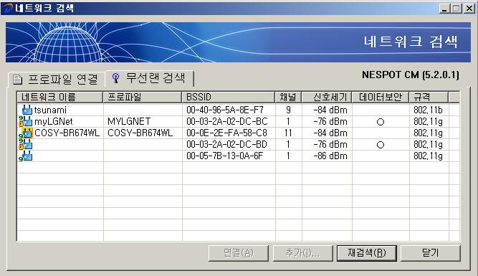Select the myLGNet network name
This screenshot has width=478, height=276.
click(53, 121)
